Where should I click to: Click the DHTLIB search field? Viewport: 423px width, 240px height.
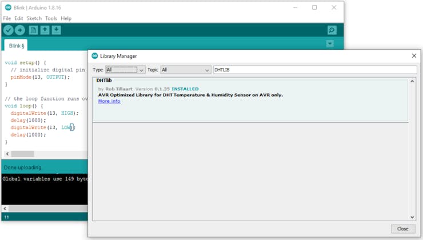coord(315,70)
